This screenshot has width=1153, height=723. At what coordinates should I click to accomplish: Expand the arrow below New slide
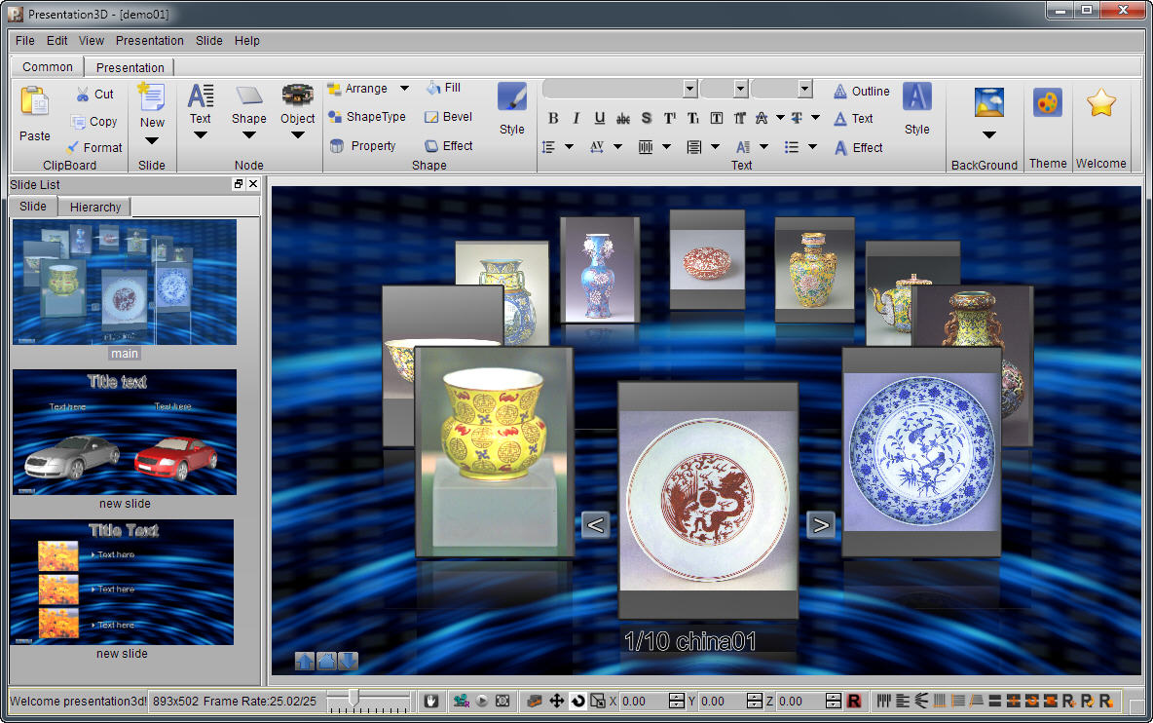coord(152,140)
